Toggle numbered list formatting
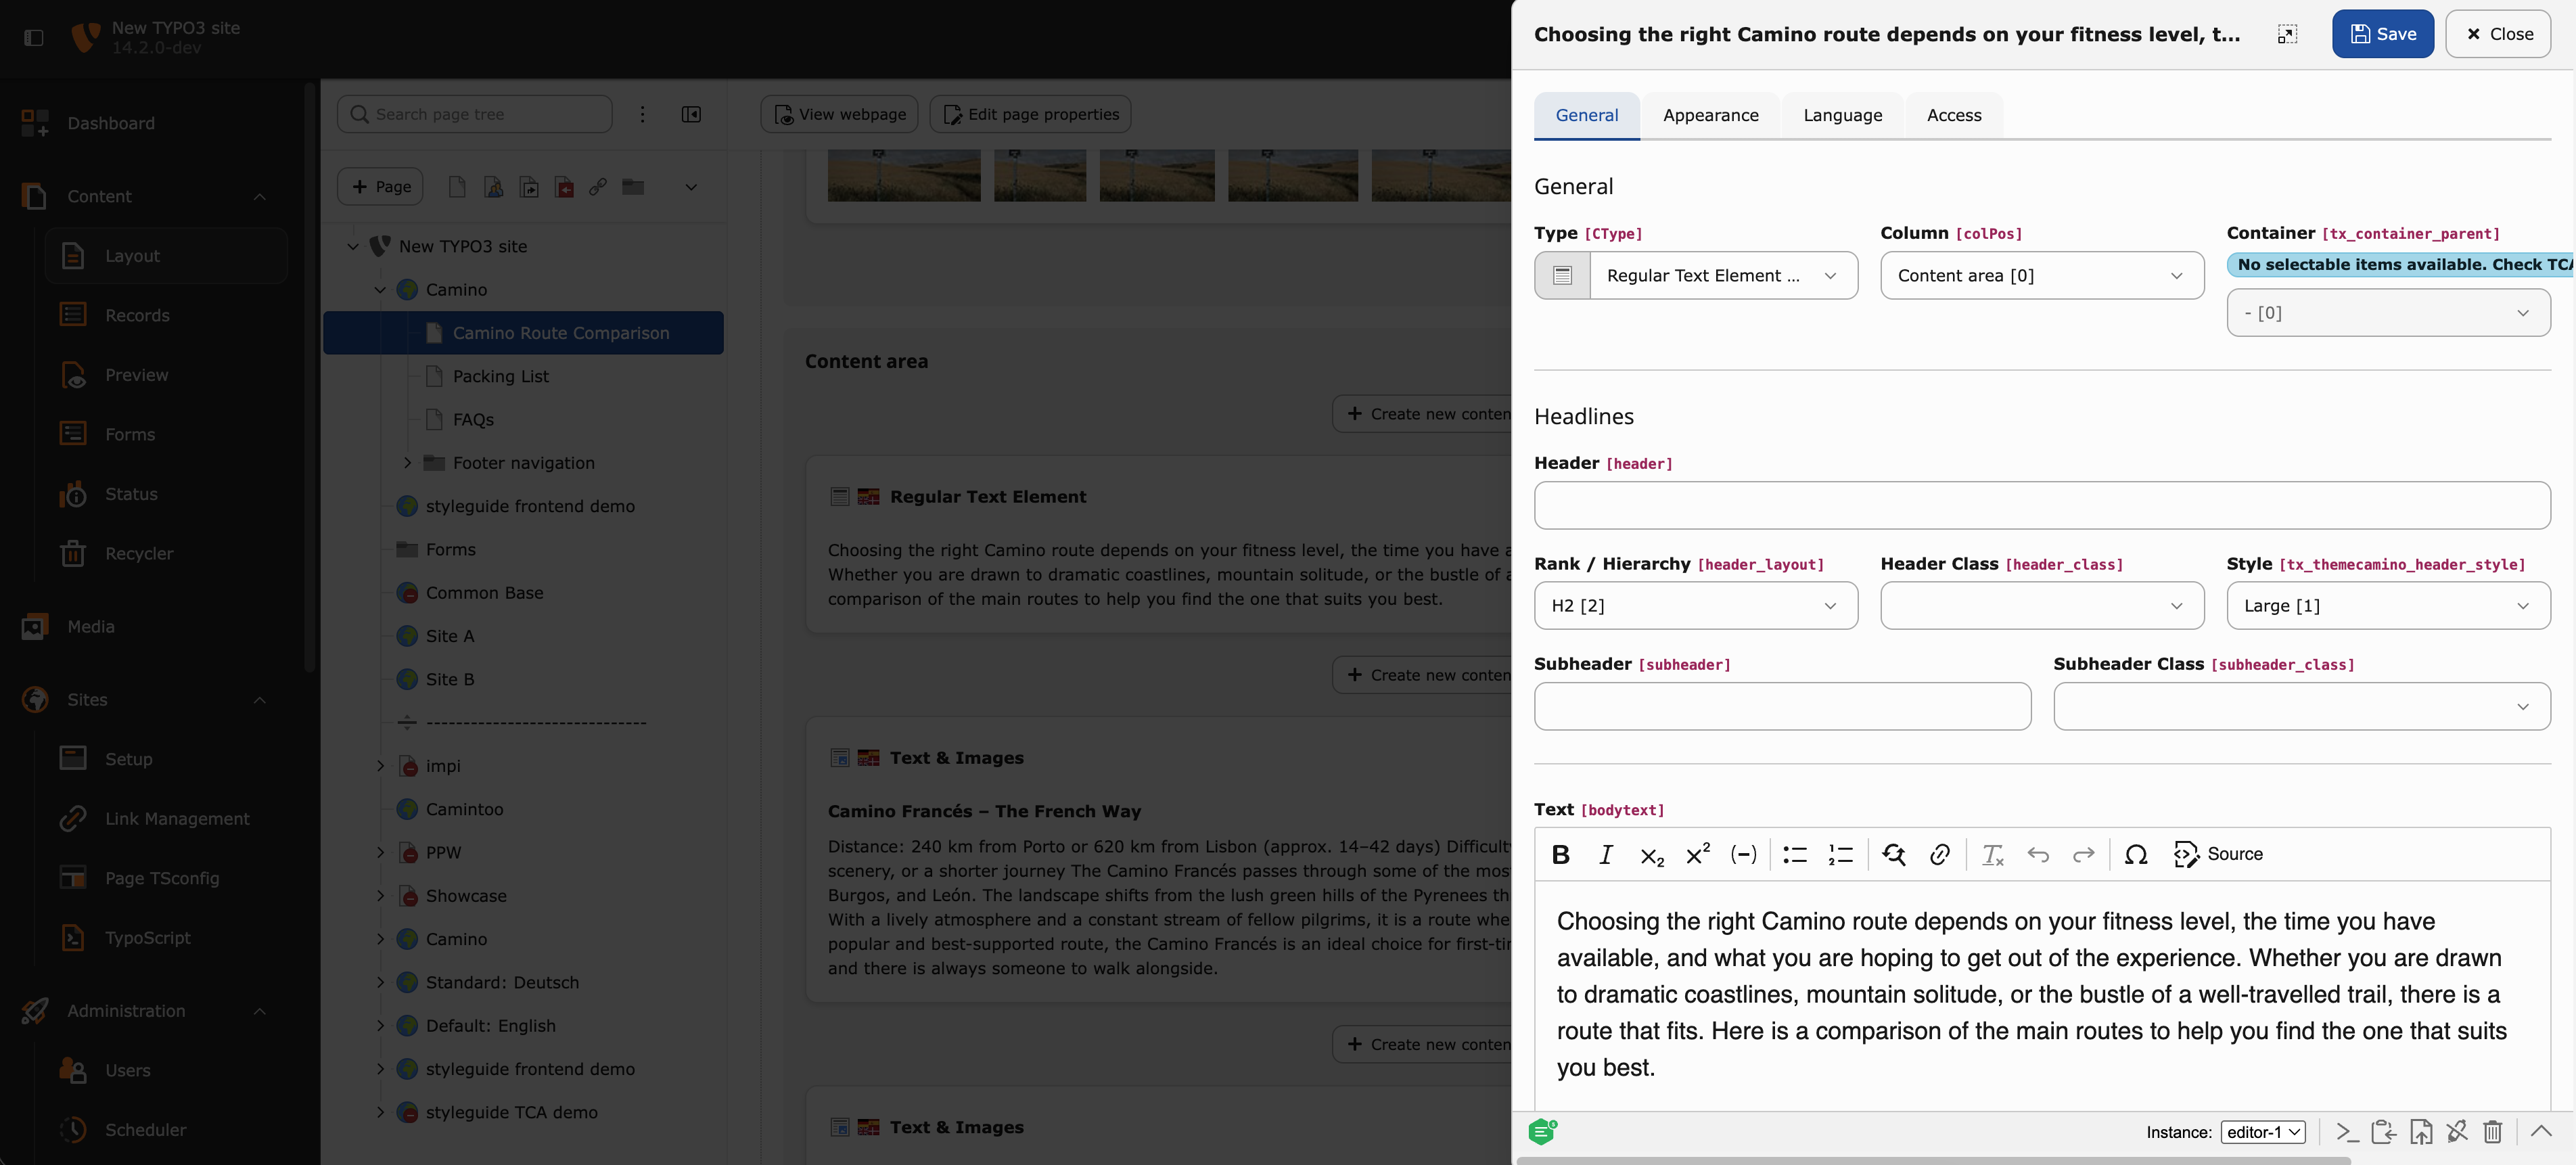The height and width of the screenshot is (1165, 2576). (1840, 854)
